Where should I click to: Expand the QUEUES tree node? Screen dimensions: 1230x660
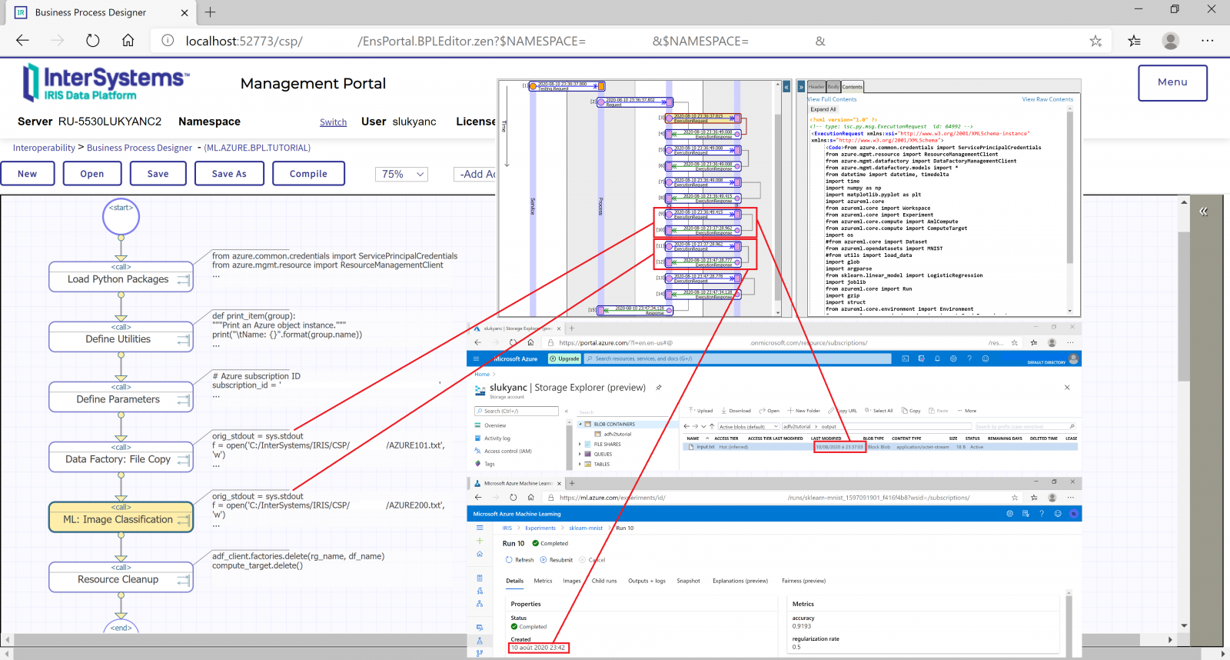580,454
